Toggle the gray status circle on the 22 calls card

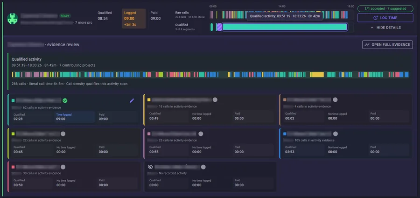pos(63,134)
